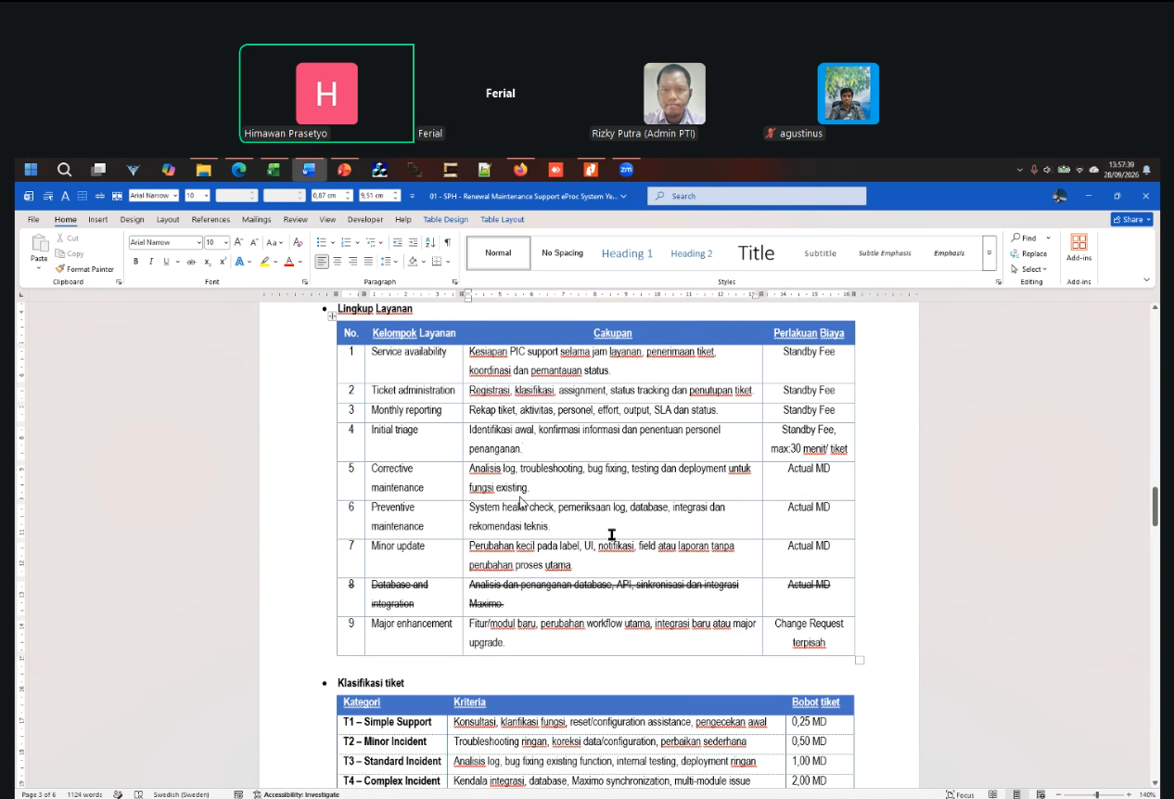Switch to the References tab
1174x799 pixels.
pos(211,220)
